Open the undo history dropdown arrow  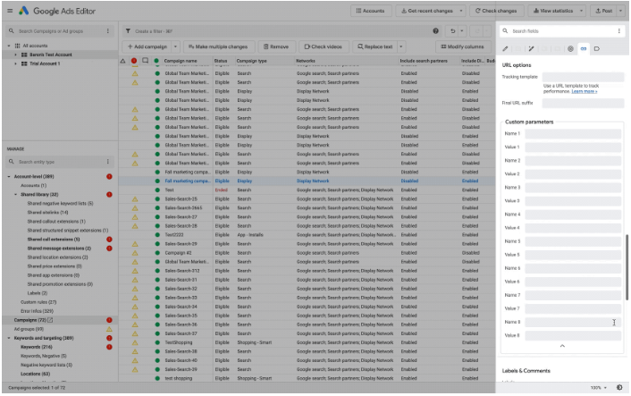462,31
